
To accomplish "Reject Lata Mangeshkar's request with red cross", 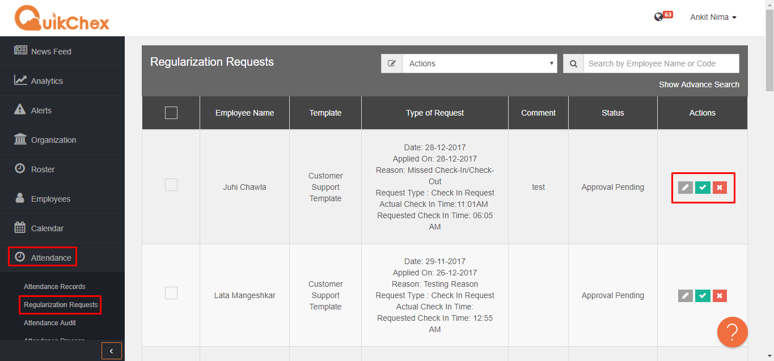I will (x=720, y=295).
